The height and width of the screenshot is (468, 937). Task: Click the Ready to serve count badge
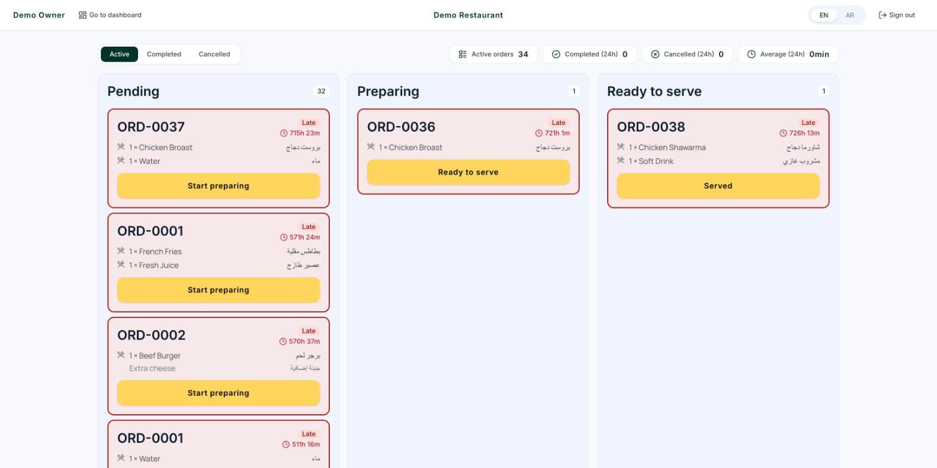823,91
